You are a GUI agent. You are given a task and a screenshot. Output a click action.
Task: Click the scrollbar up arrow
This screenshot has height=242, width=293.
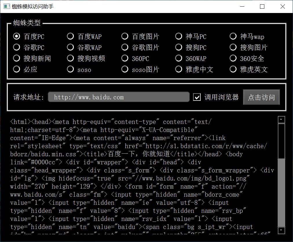pyautogui.click(x=281, y=119)
